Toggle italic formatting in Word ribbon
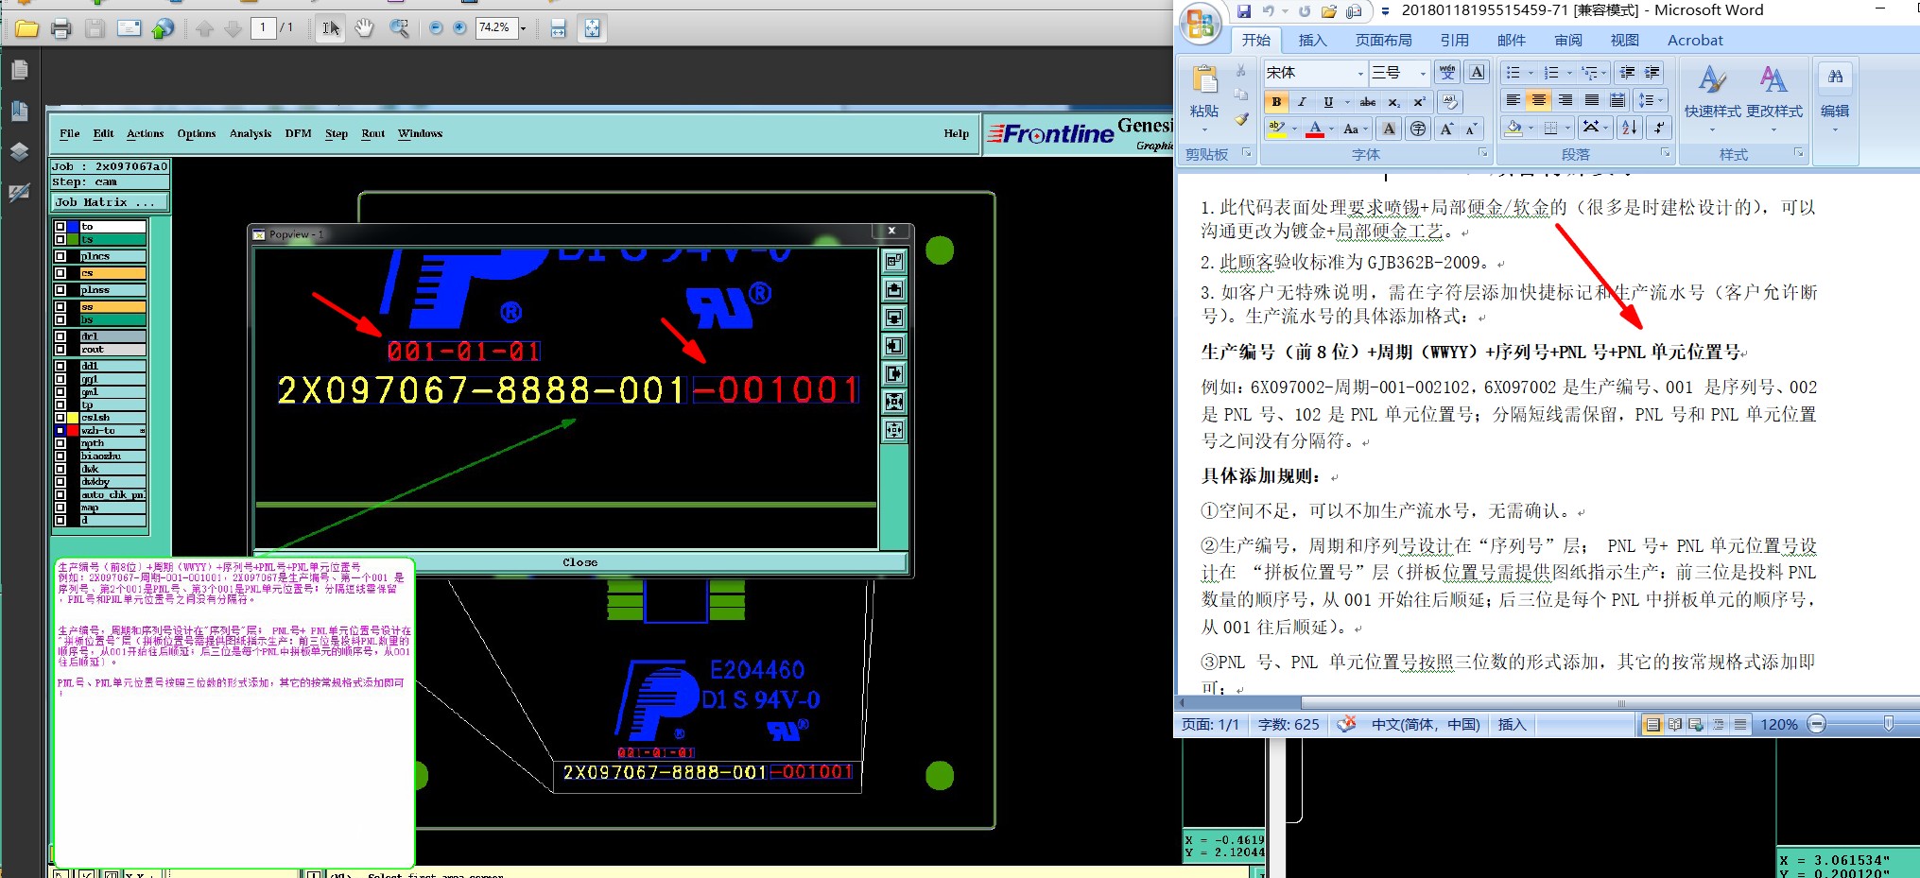 point(1302,102)
